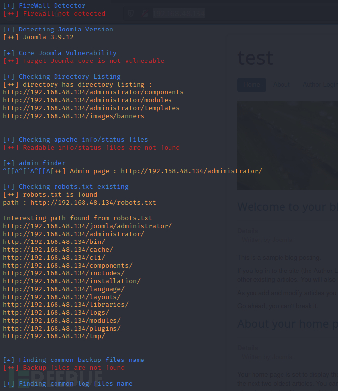Click the 'test' site title heading

point(255,58)
